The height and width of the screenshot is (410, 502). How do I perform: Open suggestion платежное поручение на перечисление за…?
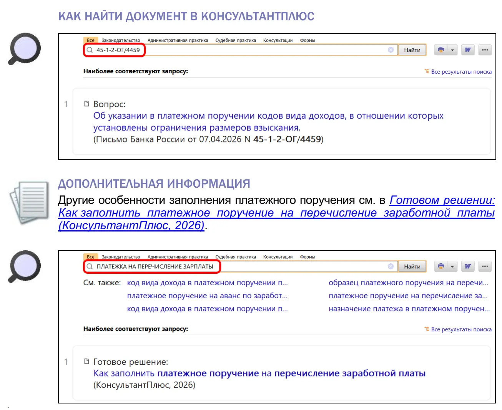click(408, 296)
